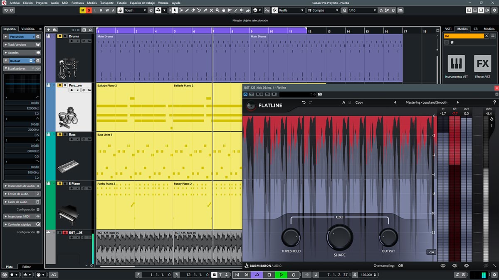Toggle IN meter eye visibility in Flatline
Image resolution: width=499 pixels, height=280 pixels.
pos(443,265)
